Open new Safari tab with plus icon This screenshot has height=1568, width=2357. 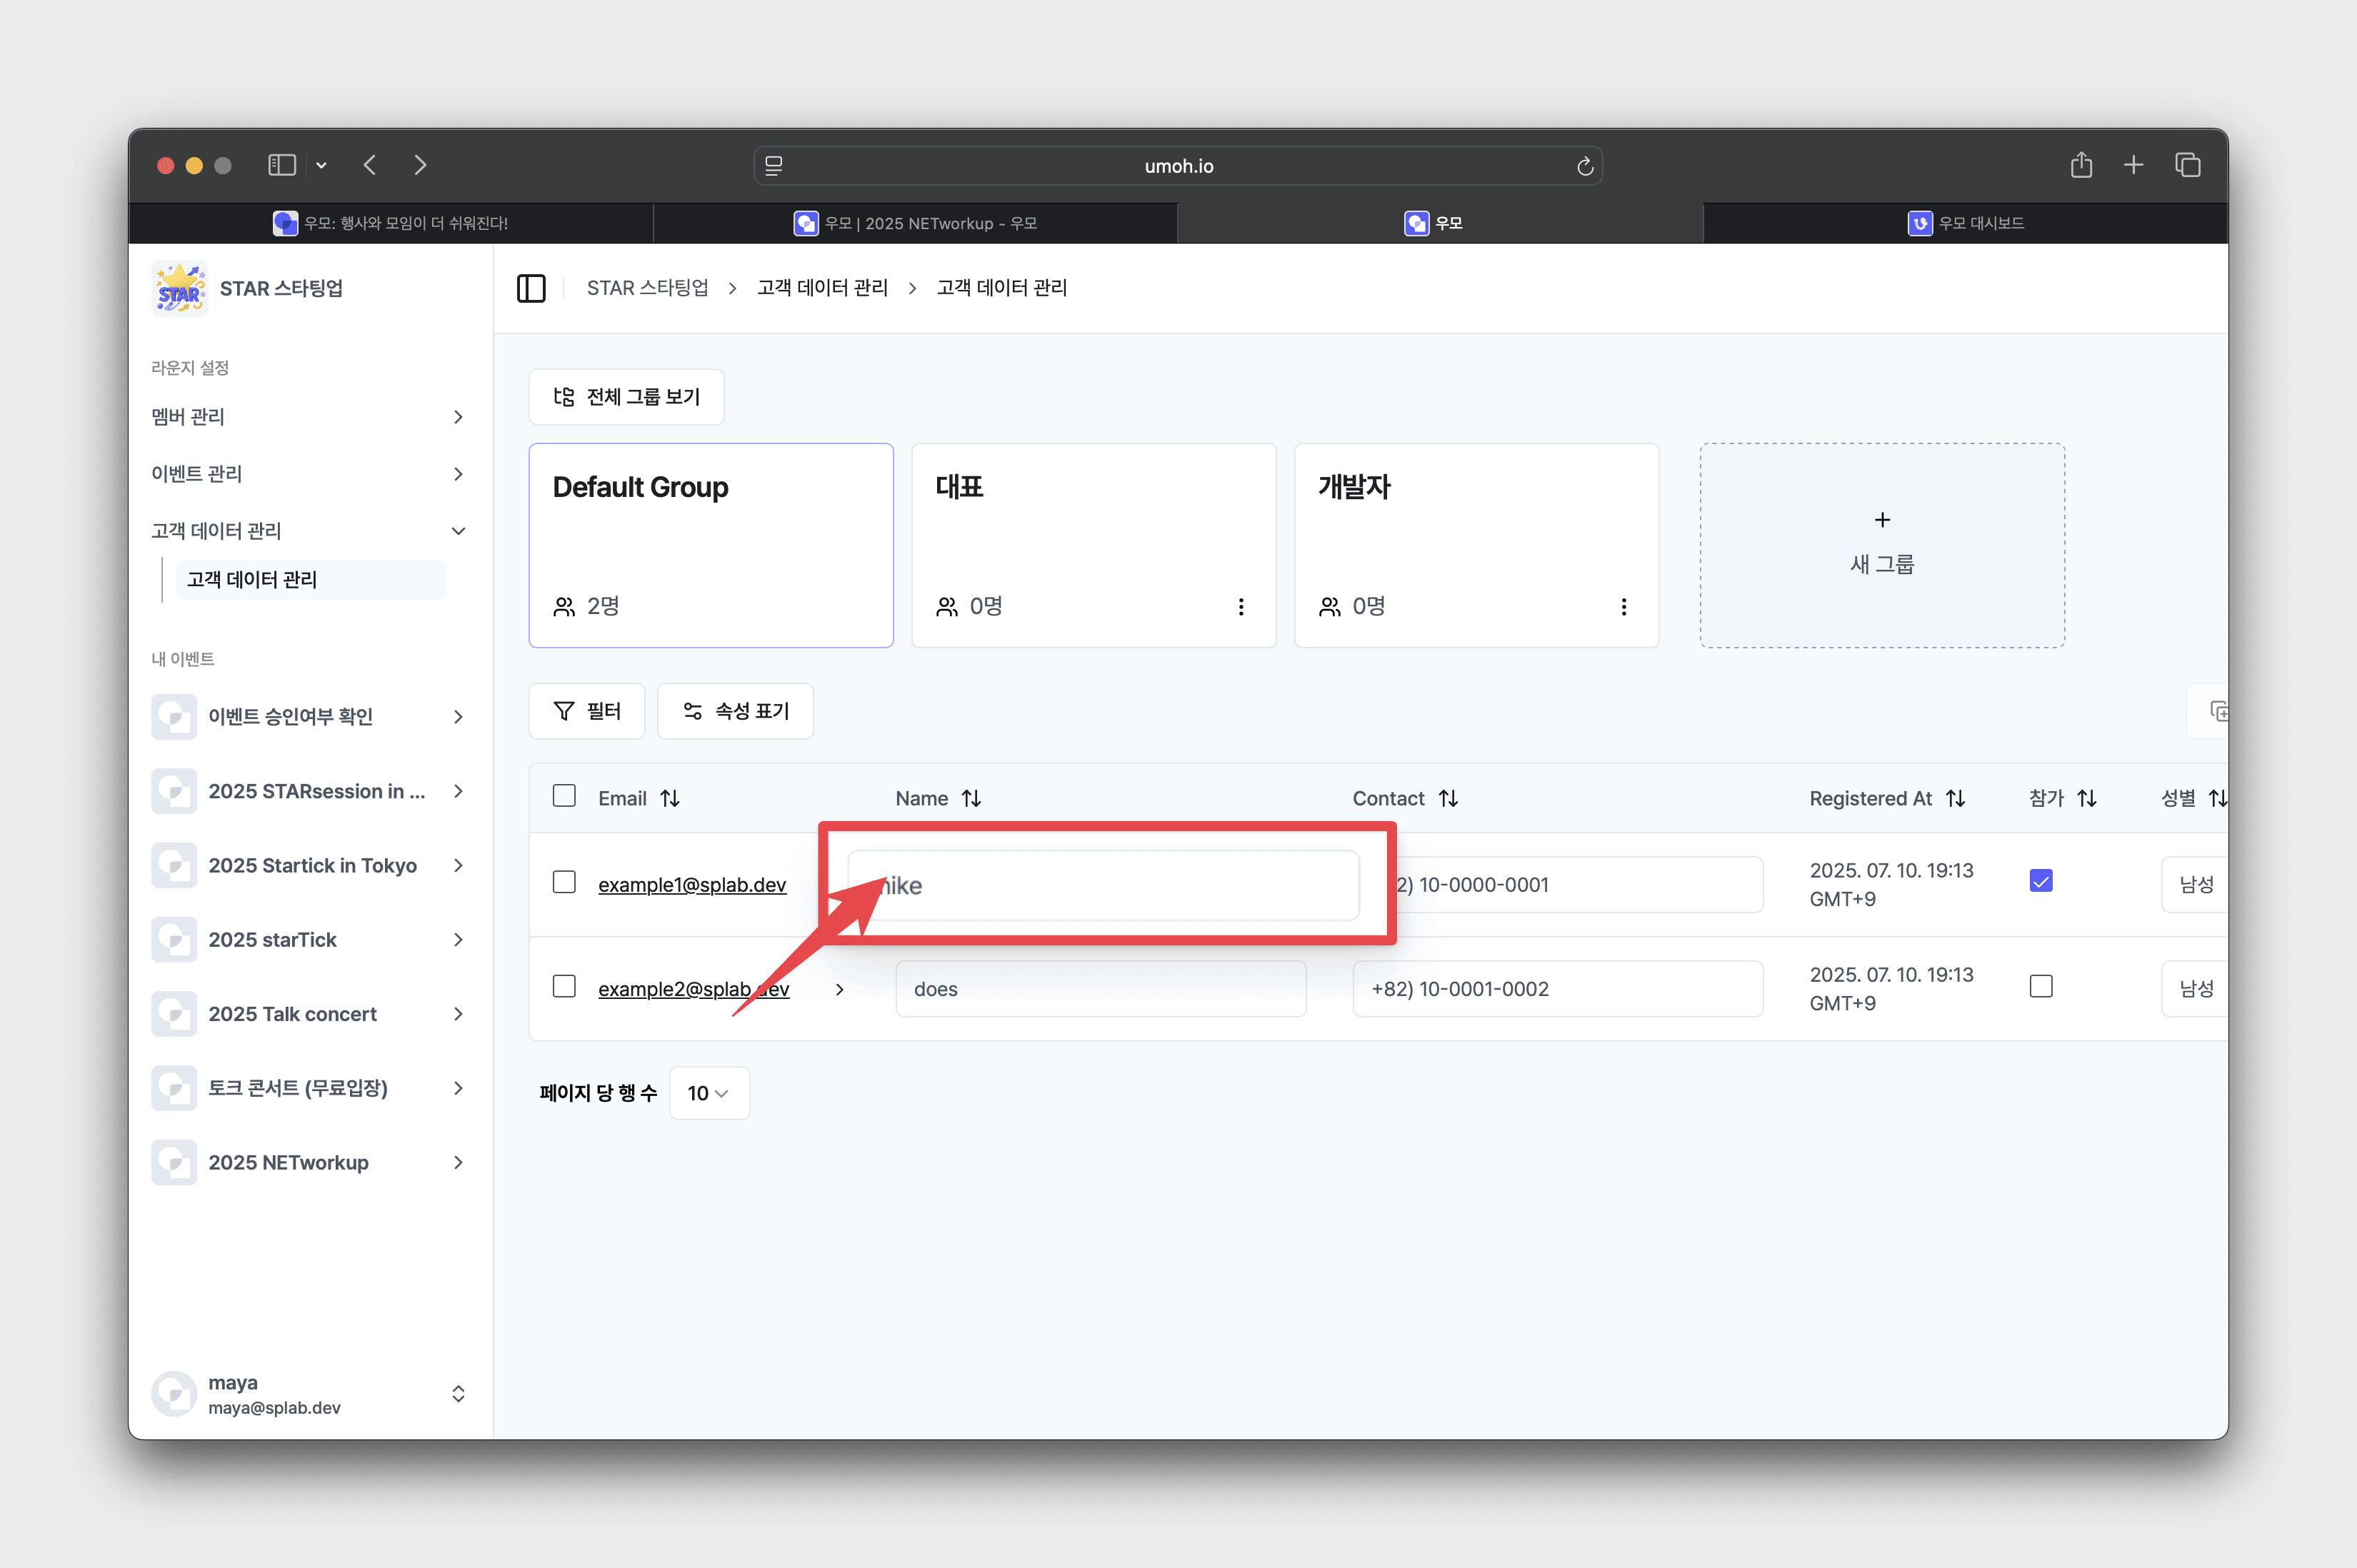2133,165
